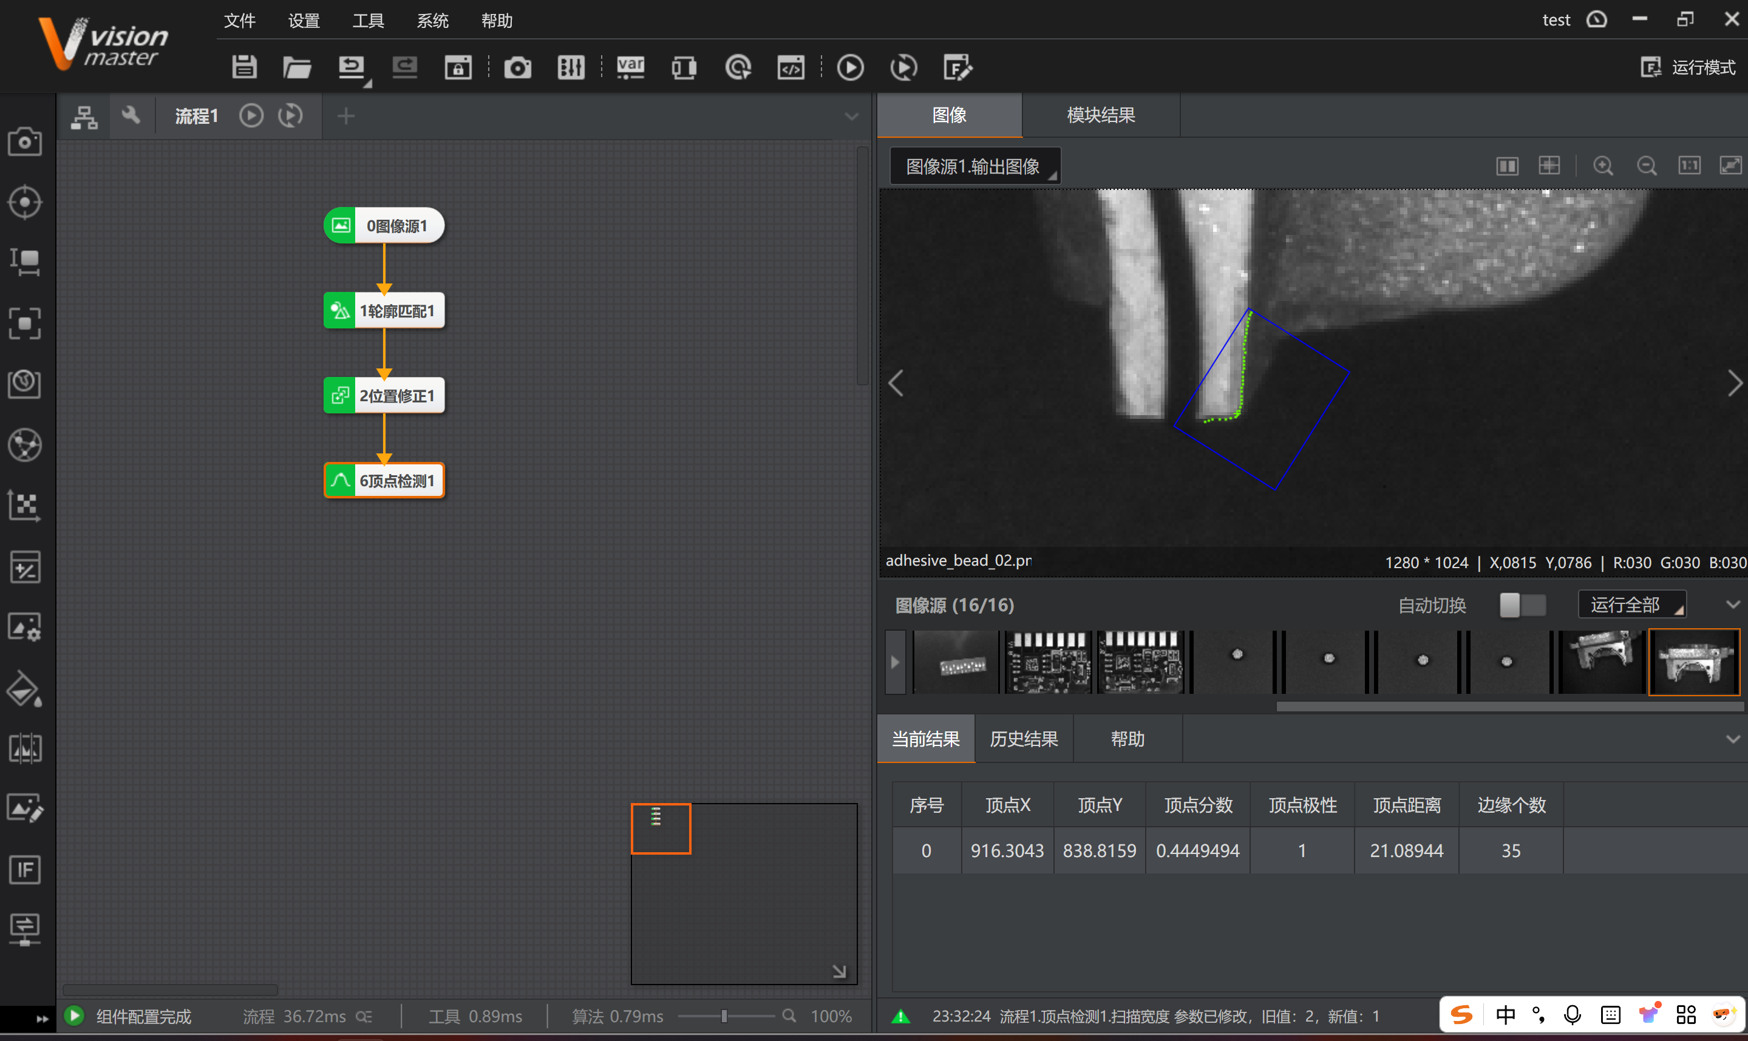Screen dimensions: 1748x1041
Task: Open the 工具 menu
Action: 367,21
